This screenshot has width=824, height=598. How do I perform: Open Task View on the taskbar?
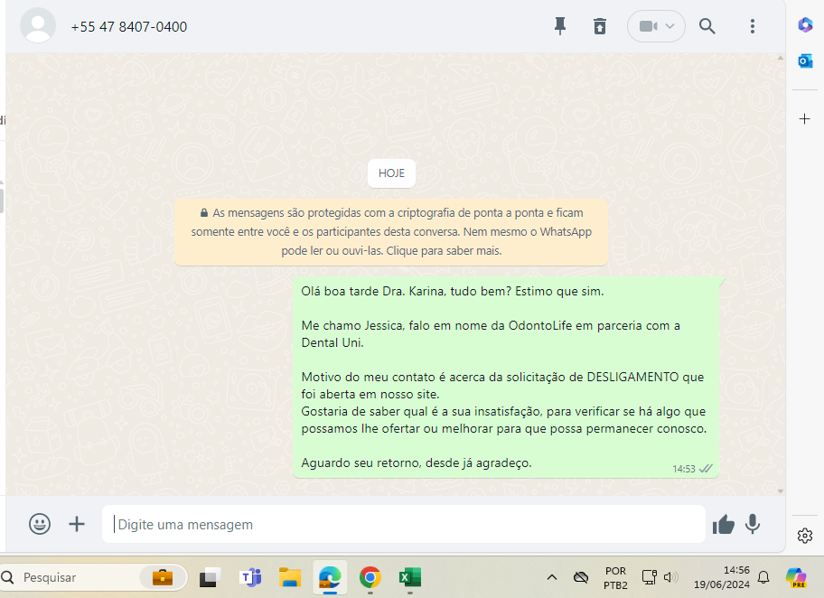[209, 577]
